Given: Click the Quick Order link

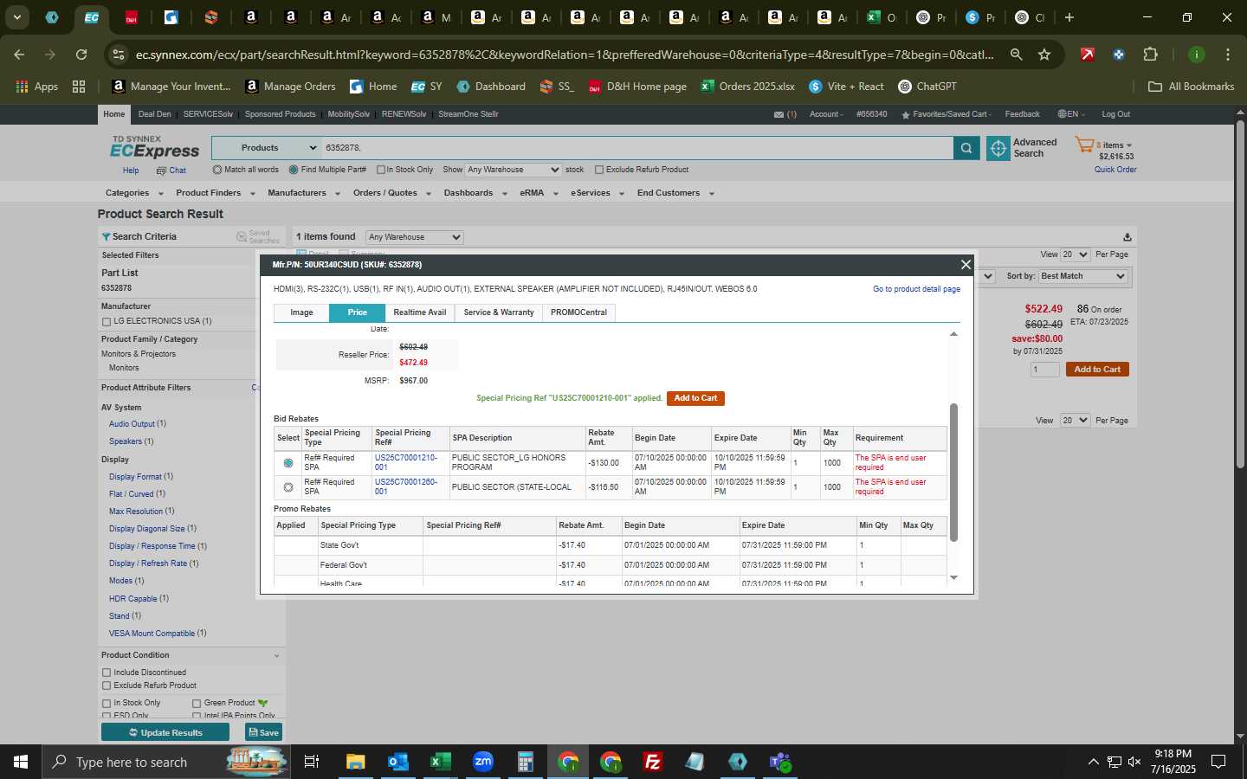Looking at the screenshot, I should coord(1115,170).
